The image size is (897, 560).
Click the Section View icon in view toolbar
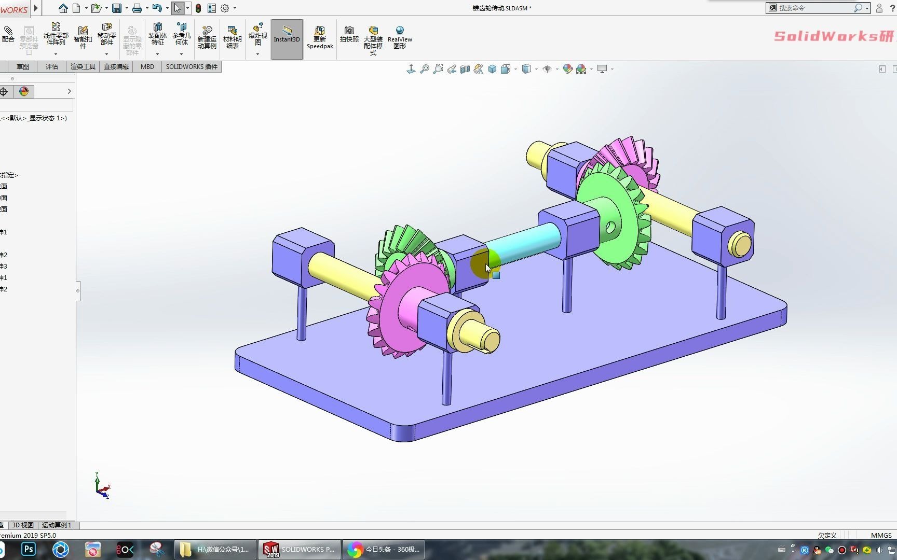click(x=465, y=69)
